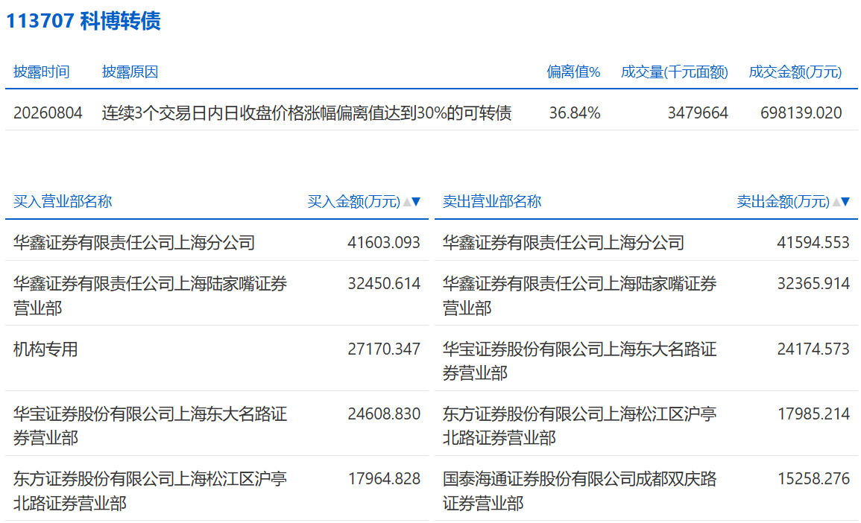
Task: Select buy amount 27170.347
Action: (384, 349)
